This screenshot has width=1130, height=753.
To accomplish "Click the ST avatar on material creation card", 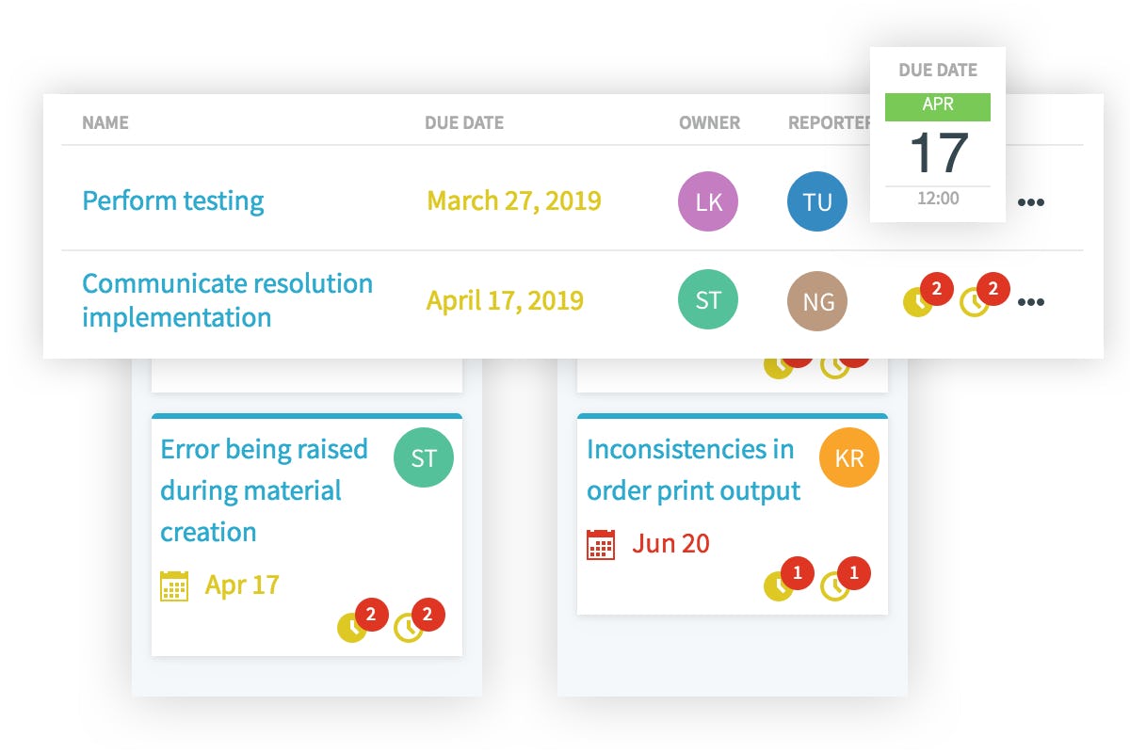I will click(x=424, y=458).
